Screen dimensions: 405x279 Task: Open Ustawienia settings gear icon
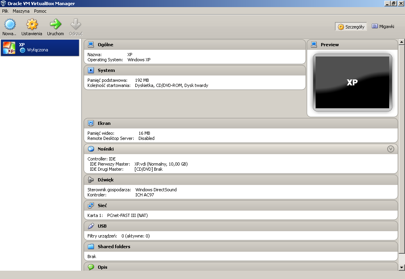32,24
